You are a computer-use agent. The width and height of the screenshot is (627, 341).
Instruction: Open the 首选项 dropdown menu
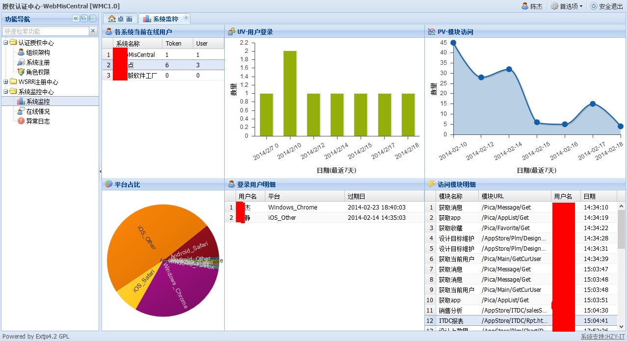(567, 6)
